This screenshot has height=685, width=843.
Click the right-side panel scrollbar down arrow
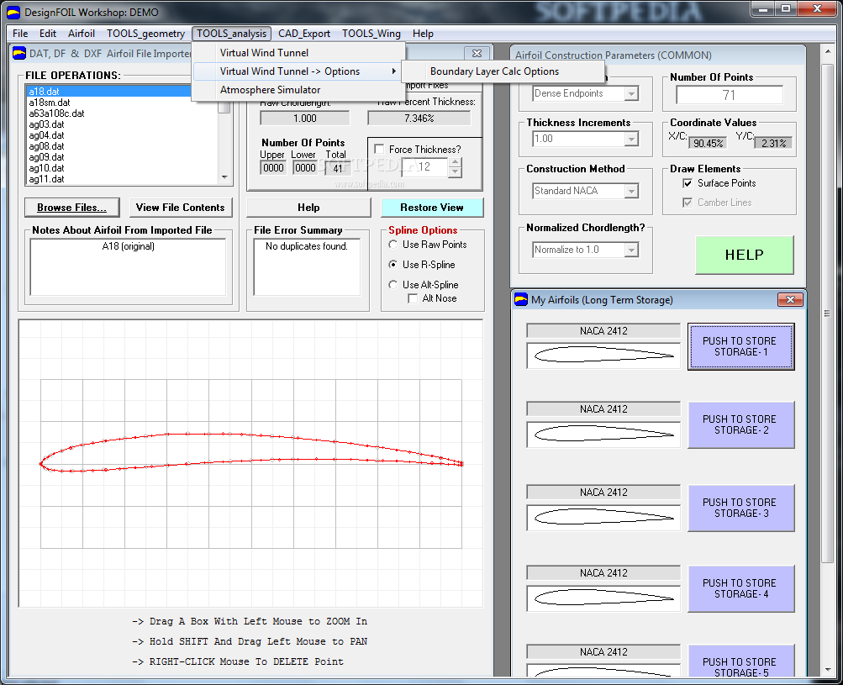point(828,670)
